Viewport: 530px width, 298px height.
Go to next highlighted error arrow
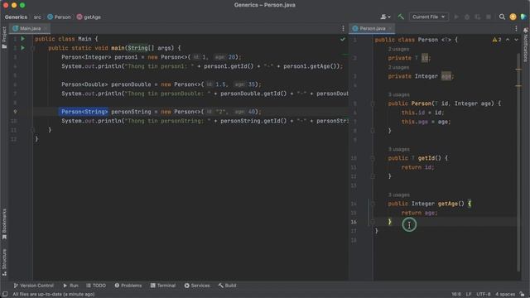click(x=516, y=40)
